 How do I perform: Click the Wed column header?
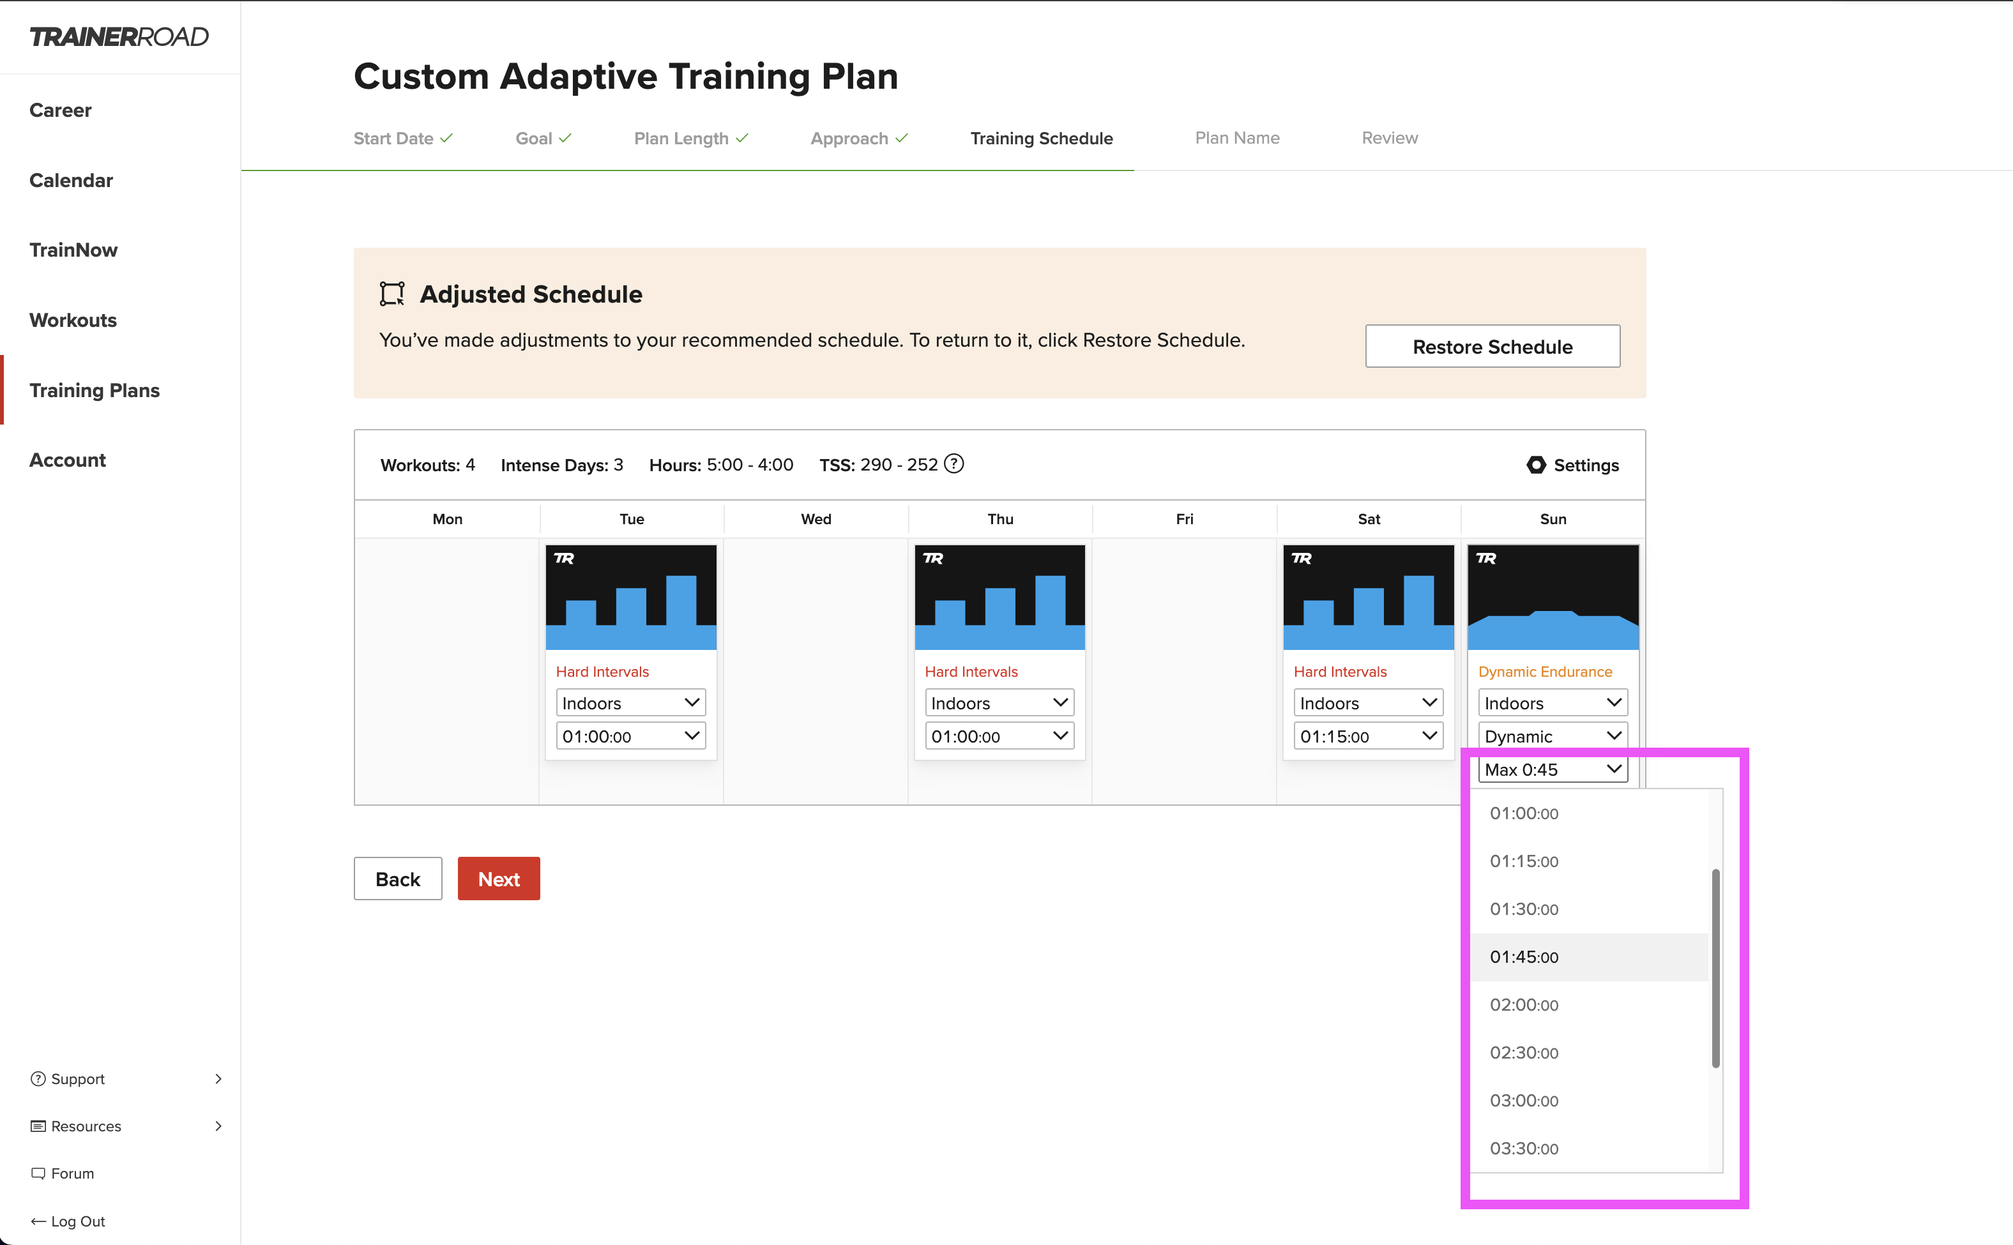coord(816,518)
